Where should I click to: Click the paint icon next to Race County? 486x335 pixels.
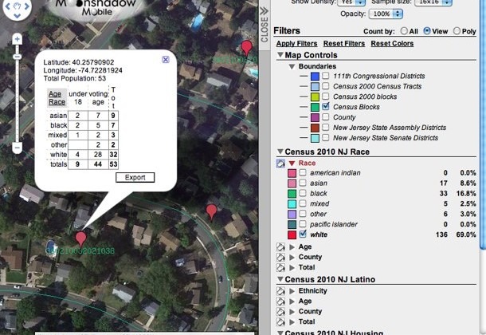coord(280,257)
